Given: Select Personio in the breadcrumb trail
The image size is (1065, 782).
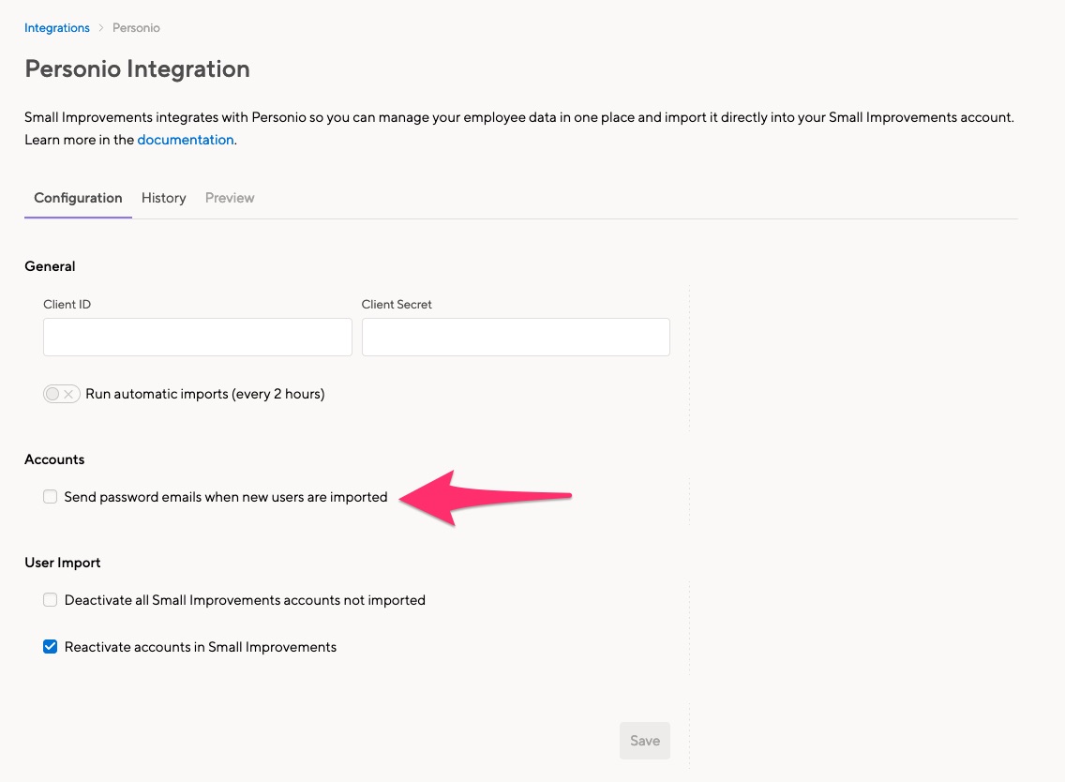Looking at the screenshot, I should point(135,27).
